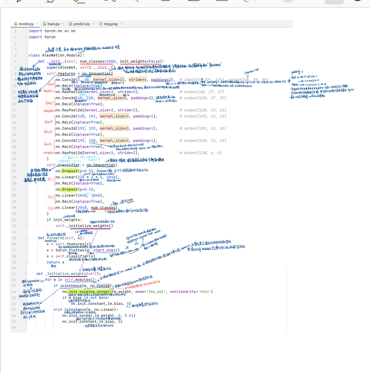Screen dimensions: 370x373
Task: Click 'elif isinstance(m, nn.Linear):' line
Action: click(x=86, y=309)
